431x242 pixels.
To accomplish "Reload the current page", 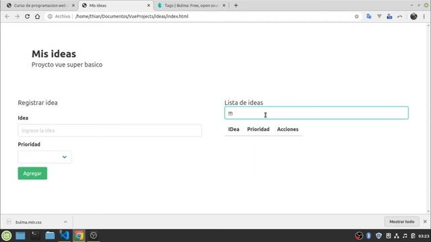I will (x=27, y=16).
